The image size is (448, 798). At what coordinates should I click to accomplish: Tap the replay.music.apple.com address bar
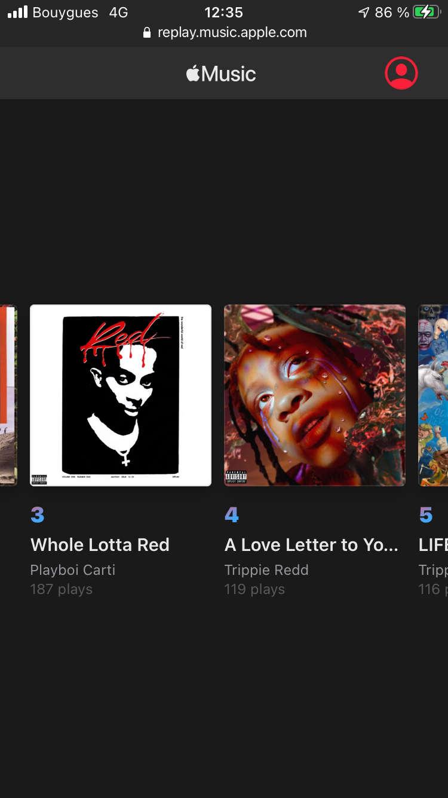tap(225, 33)
